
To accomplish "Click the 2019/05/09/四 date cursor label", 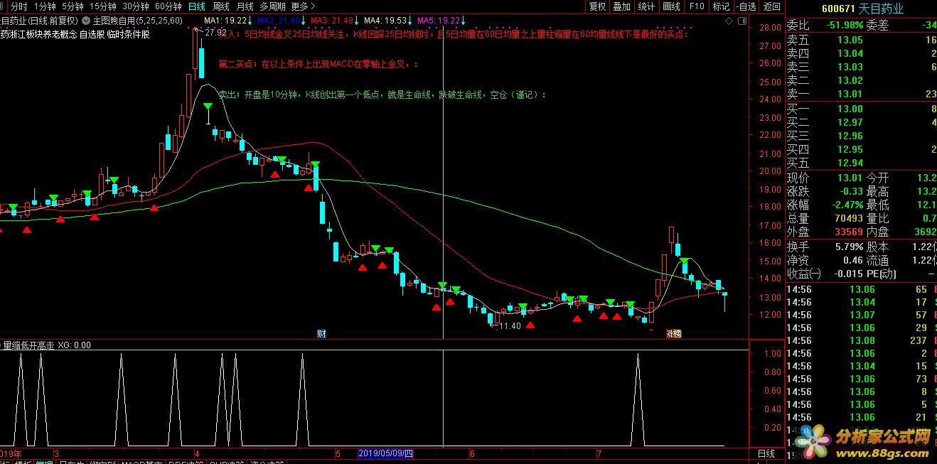I will (386, 453).
